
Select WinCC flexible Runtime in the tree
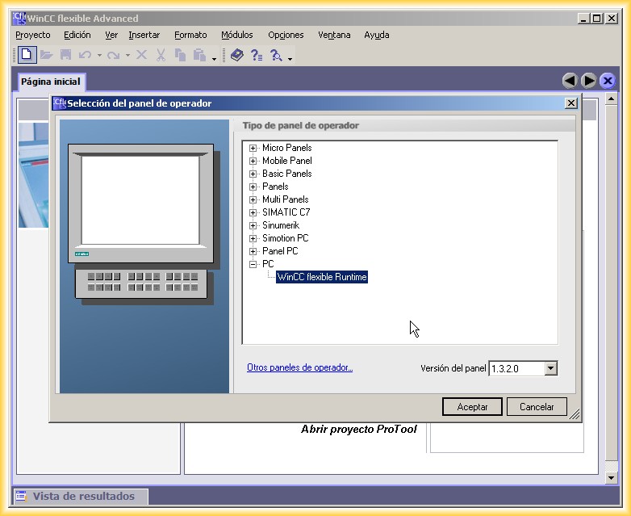[321, 277]
